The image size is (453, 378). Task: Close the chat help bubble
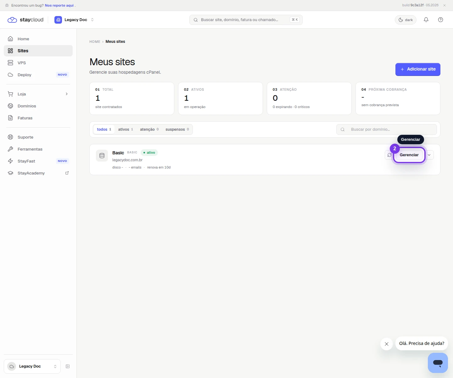pos(387,344)
